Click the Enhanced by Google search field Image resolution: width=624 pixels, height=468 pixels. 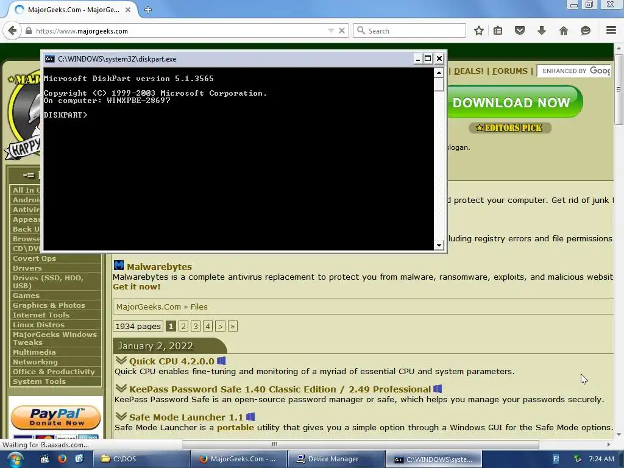(x=574, y=71)
